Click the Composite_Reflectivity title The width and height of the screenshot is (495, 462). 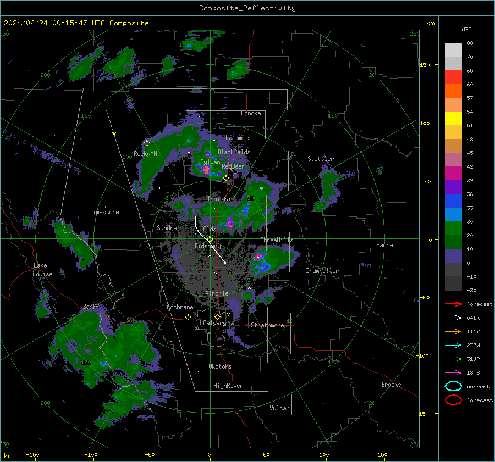(248, 8)
